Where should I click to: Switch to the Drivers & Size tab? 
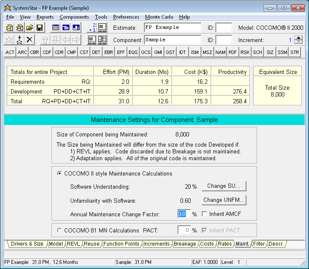coord(27,244)
